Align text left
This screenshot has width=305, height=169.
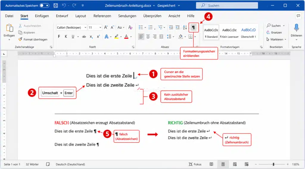tap(141, 36)
